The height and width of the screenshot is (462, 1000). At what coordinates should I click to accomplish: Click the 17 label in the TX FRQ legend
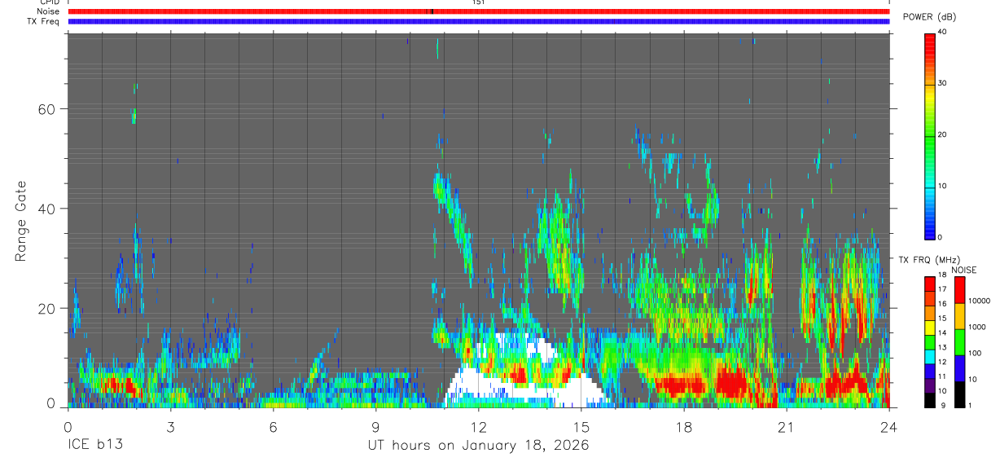(943, 289)
